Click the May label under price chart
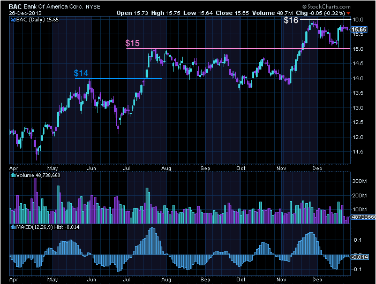 pos(52,168)
